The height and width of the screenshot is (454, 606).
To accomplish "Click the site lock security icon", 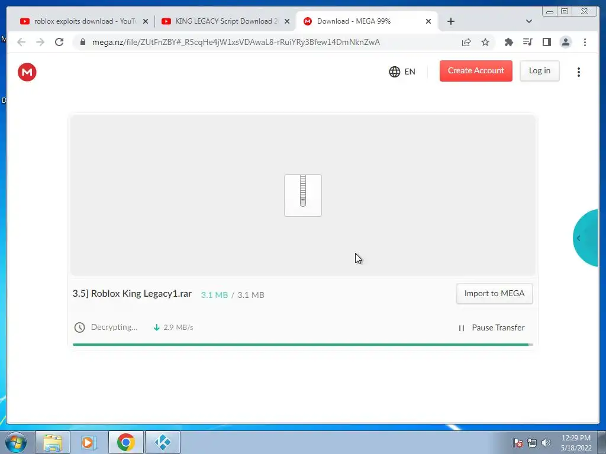I will tap(82, 42).
